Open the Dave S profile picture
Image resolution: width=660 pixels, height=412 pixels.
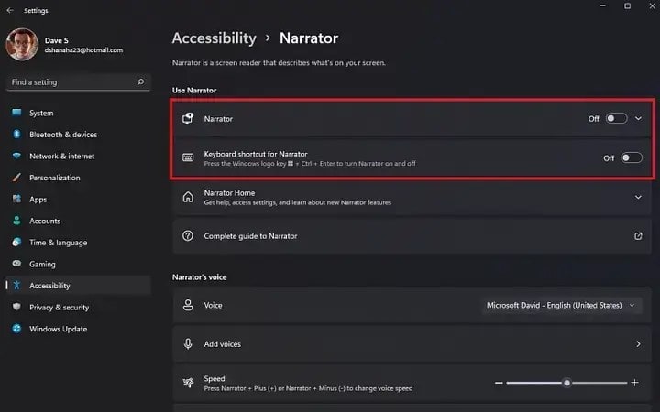(22, 45)
